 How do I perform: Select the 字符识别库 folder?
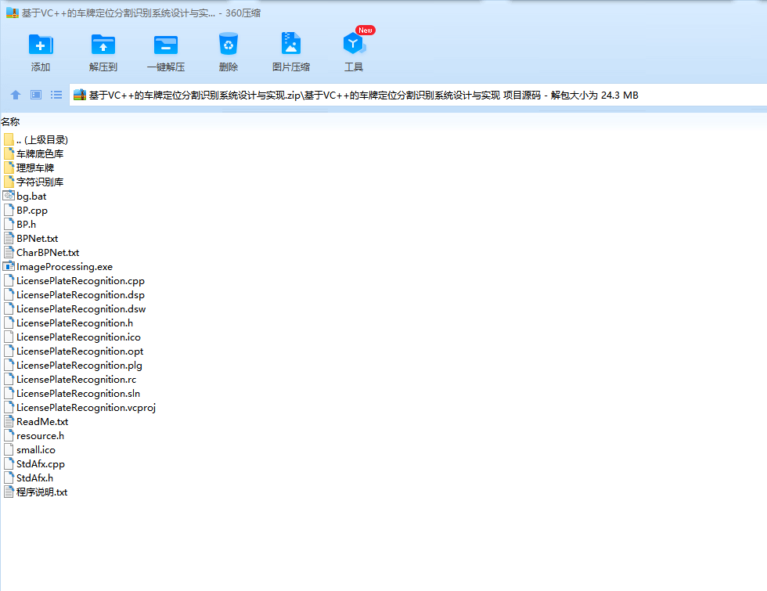pos(33,182)
